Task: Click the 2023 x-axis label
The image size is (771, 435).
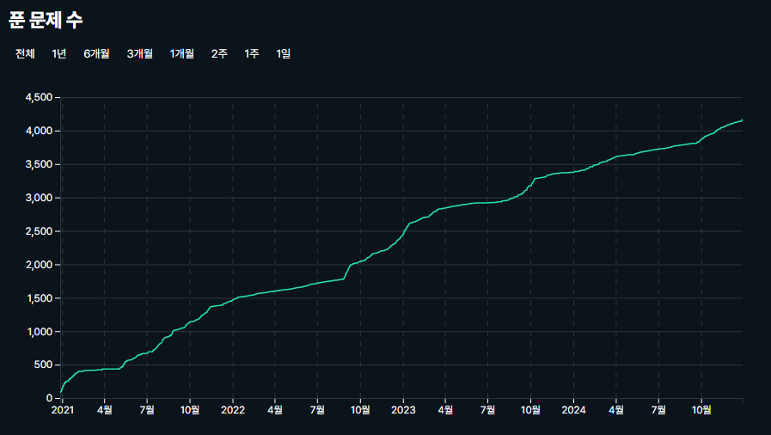Action: point(403,410)
